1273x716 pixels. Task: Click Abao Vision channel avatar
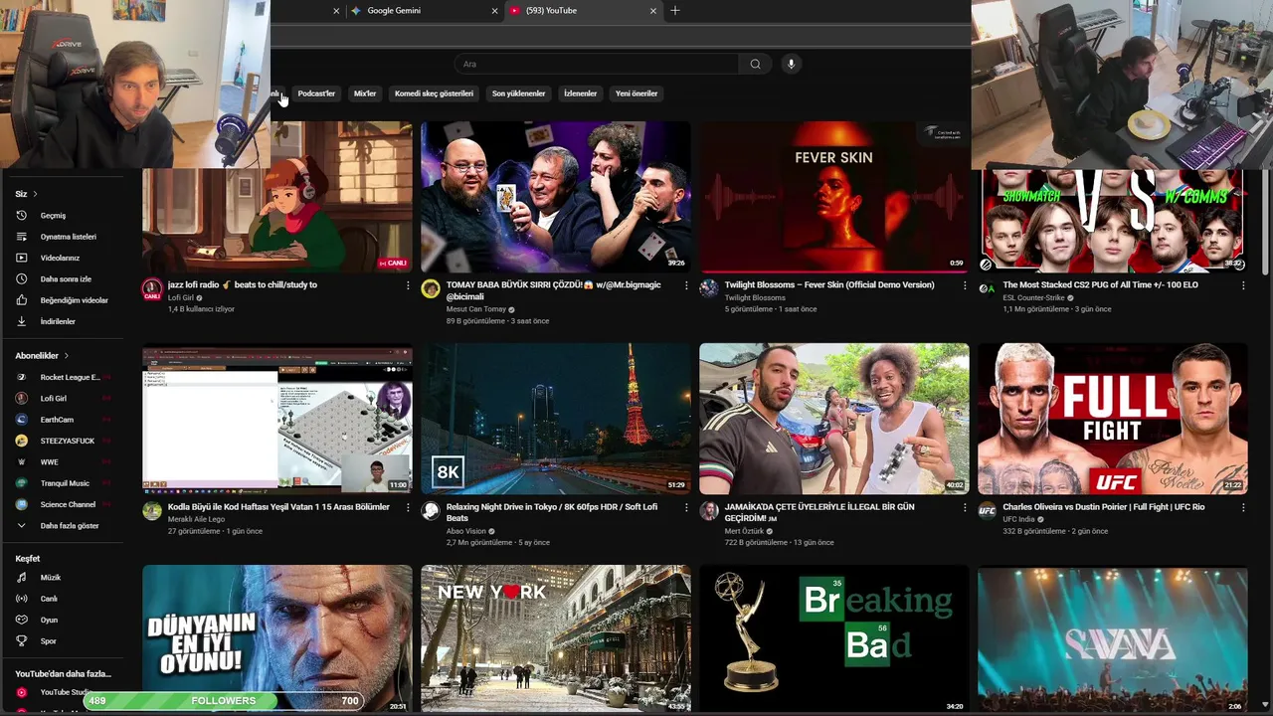pos(431,511)
